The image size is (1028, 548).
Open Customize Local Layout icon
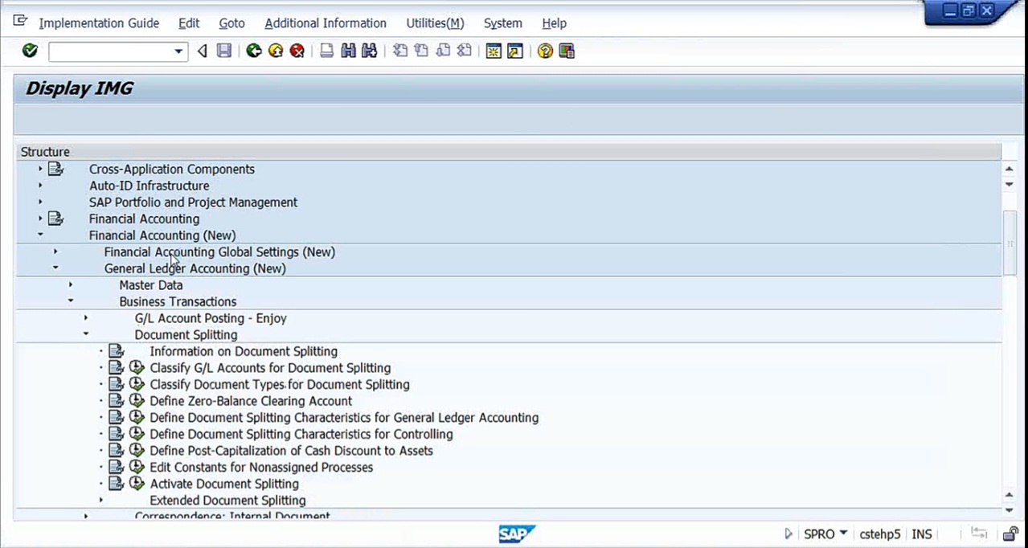tap(567, 51)
